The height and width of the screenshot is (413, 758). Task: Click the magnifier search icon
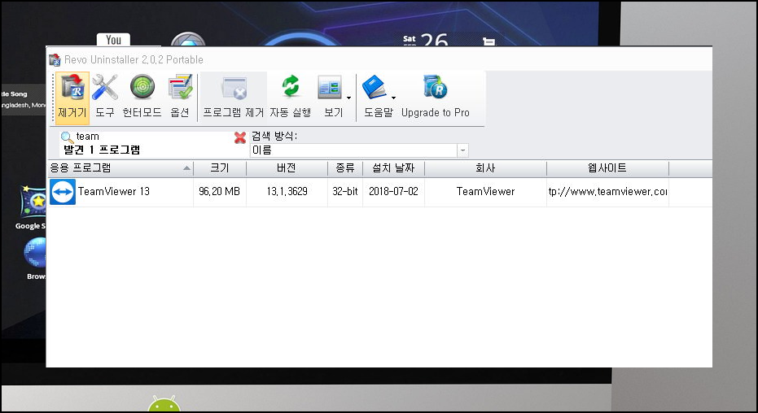[68, 137]
